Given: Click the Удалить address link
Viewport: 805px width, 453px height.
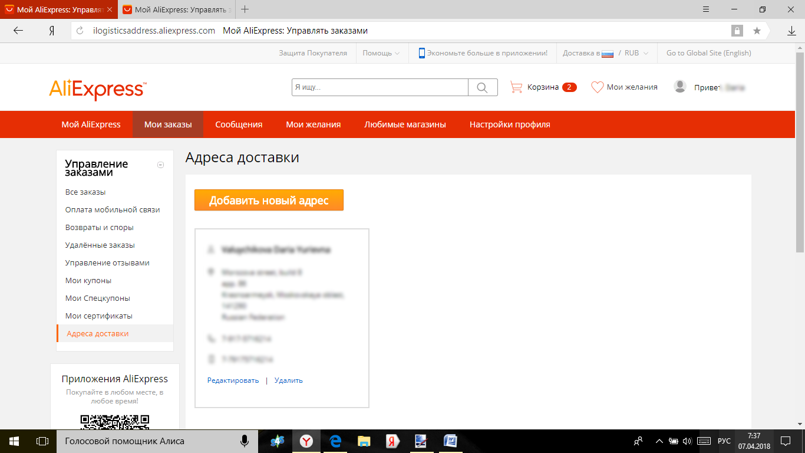Looking at the screenshot, I should (x=288, y=380).
